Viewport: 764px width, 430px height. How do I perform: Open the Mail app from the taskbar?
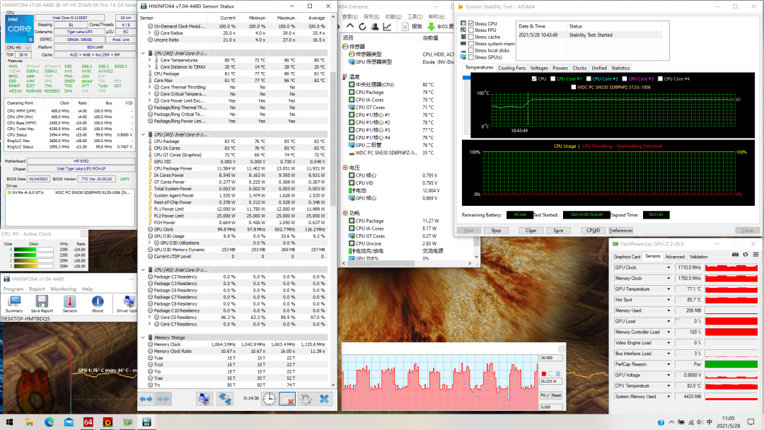69,422
